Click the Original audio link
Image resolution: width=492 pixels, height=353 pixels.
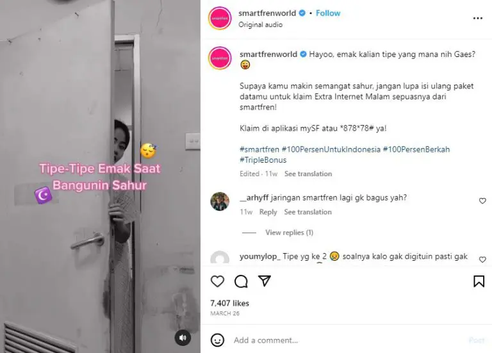coord(261,24)
